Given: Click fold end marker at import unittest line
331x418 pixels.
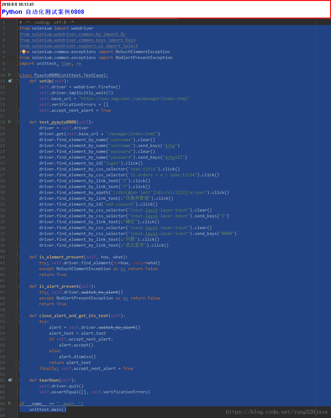Looking at the screenshot, I should tap(17, 63).
